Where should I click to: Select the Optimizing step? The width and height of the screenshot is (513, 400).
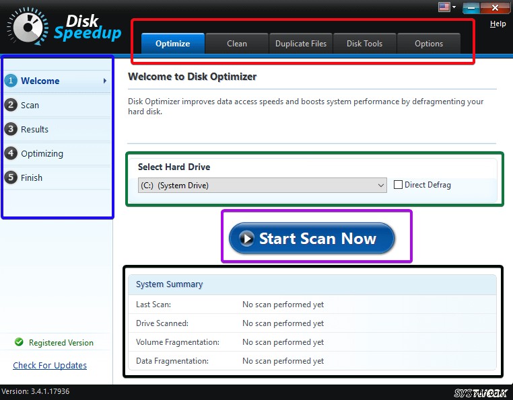click(57, 153)
